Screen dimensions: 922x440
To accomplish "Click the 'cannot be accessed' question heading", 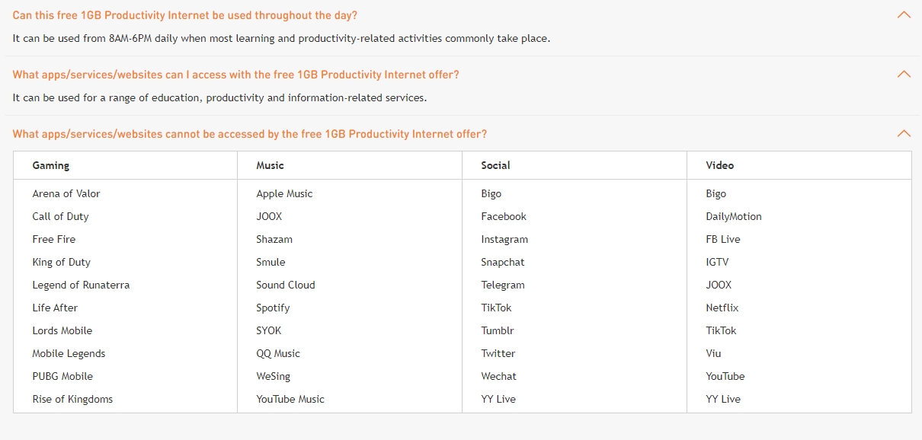I will click(x=249, y=134).
